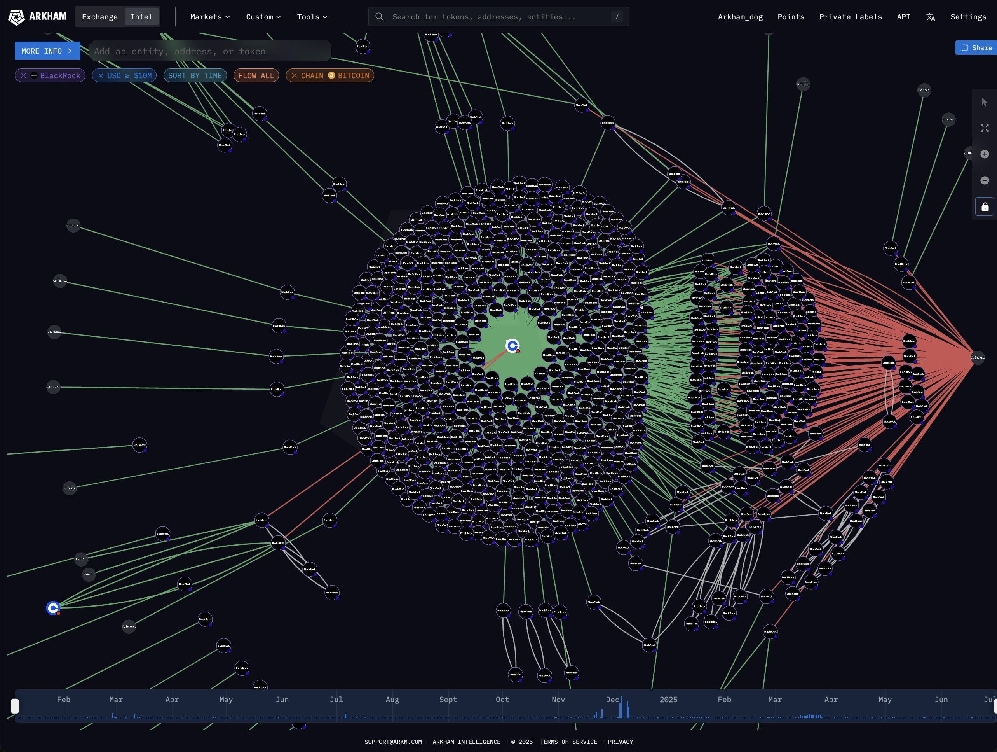
Task: Toggle the FLOW ALL filter chip
Action: click(256, 76)
